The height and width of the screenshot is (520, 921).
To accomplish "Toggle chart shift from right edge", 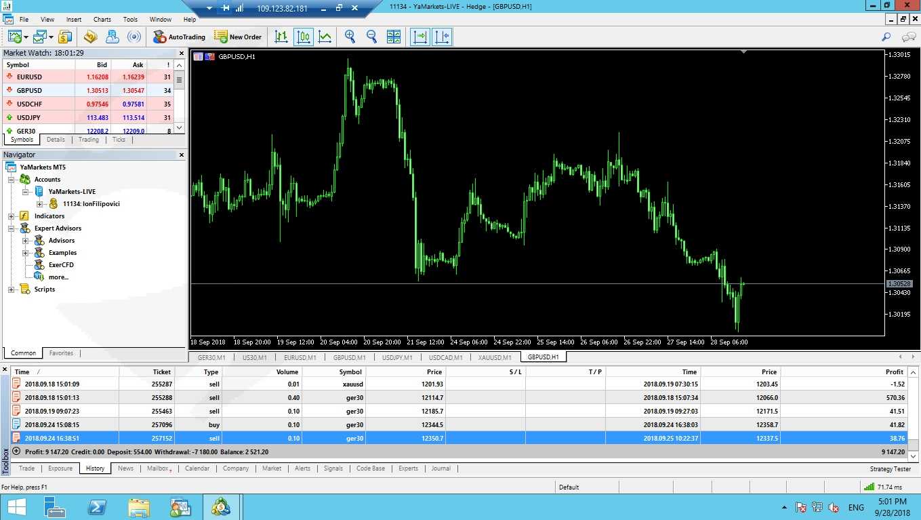I will 442,37.
